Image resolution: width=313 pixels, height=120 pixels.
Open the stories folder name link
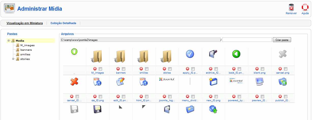[167, 73]
